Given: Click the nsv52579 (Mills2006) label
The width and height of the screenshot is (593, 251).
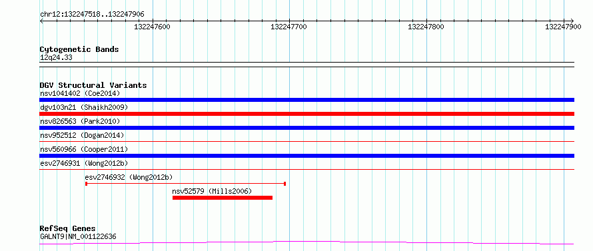Looking at the screenshot, I should [212, 191].
